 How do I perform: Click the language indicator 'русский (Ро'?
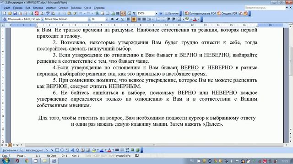tap(123, 156)
